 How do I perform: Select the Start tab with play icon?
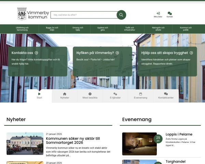click(39, 96)
